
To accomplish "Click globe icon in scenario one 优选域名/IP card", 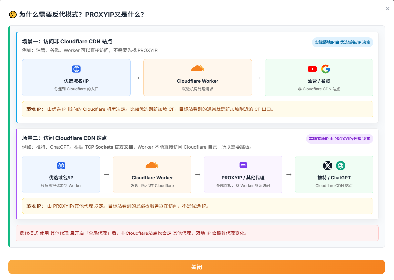I will pyautogui.click(x=76, y=69).
